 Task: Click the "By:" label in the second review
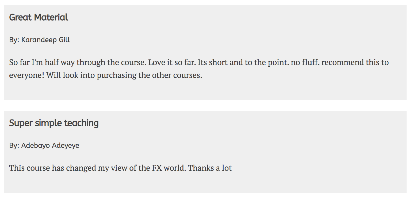tap(14, 146)
